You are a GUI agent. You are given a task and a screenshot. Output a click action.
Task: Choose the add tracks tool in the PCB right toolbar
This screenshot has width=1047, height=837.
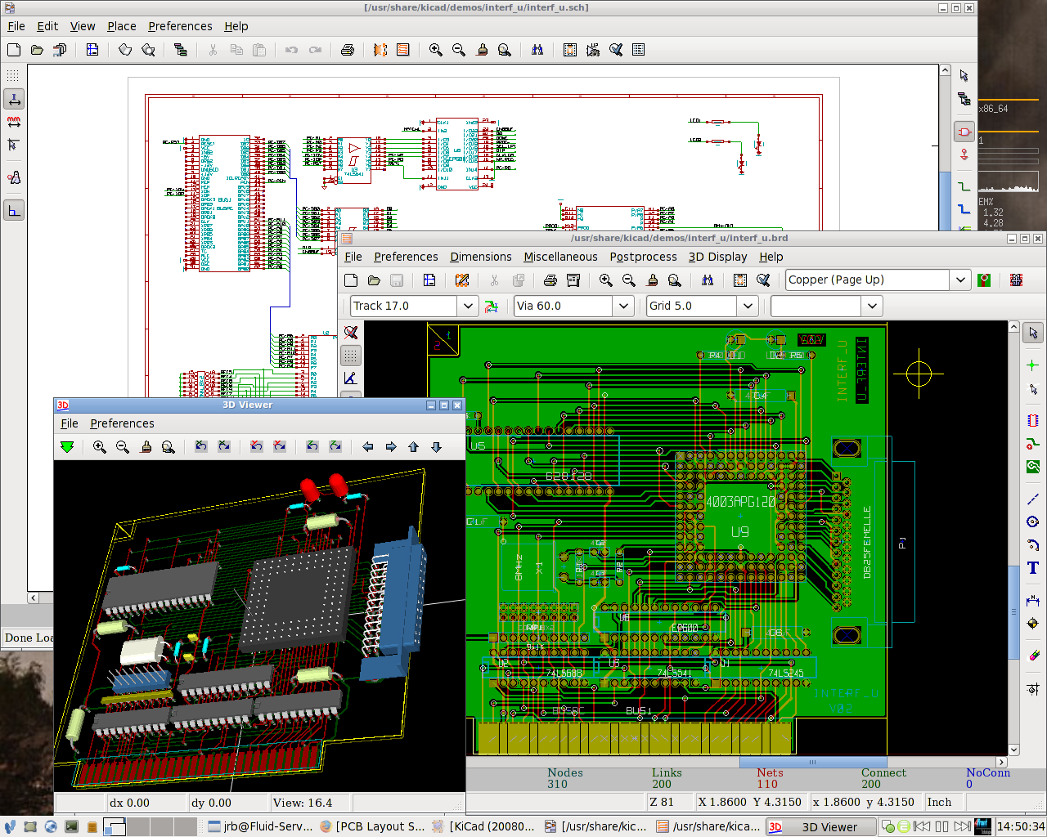(x=1033, y=444)
